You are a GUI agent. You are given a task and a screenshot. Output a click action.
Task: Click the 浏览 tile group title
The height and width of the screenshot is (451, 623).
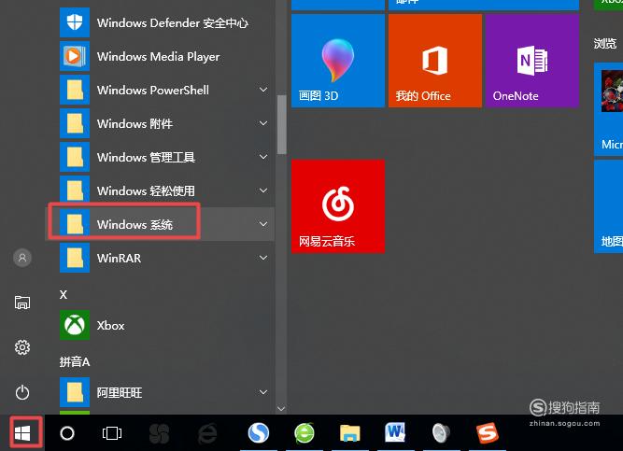tap(605, 43)
